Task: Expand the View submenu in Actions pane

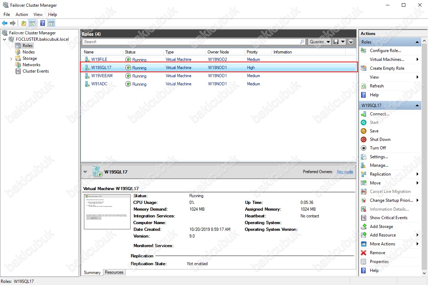Action: [418, 77]
